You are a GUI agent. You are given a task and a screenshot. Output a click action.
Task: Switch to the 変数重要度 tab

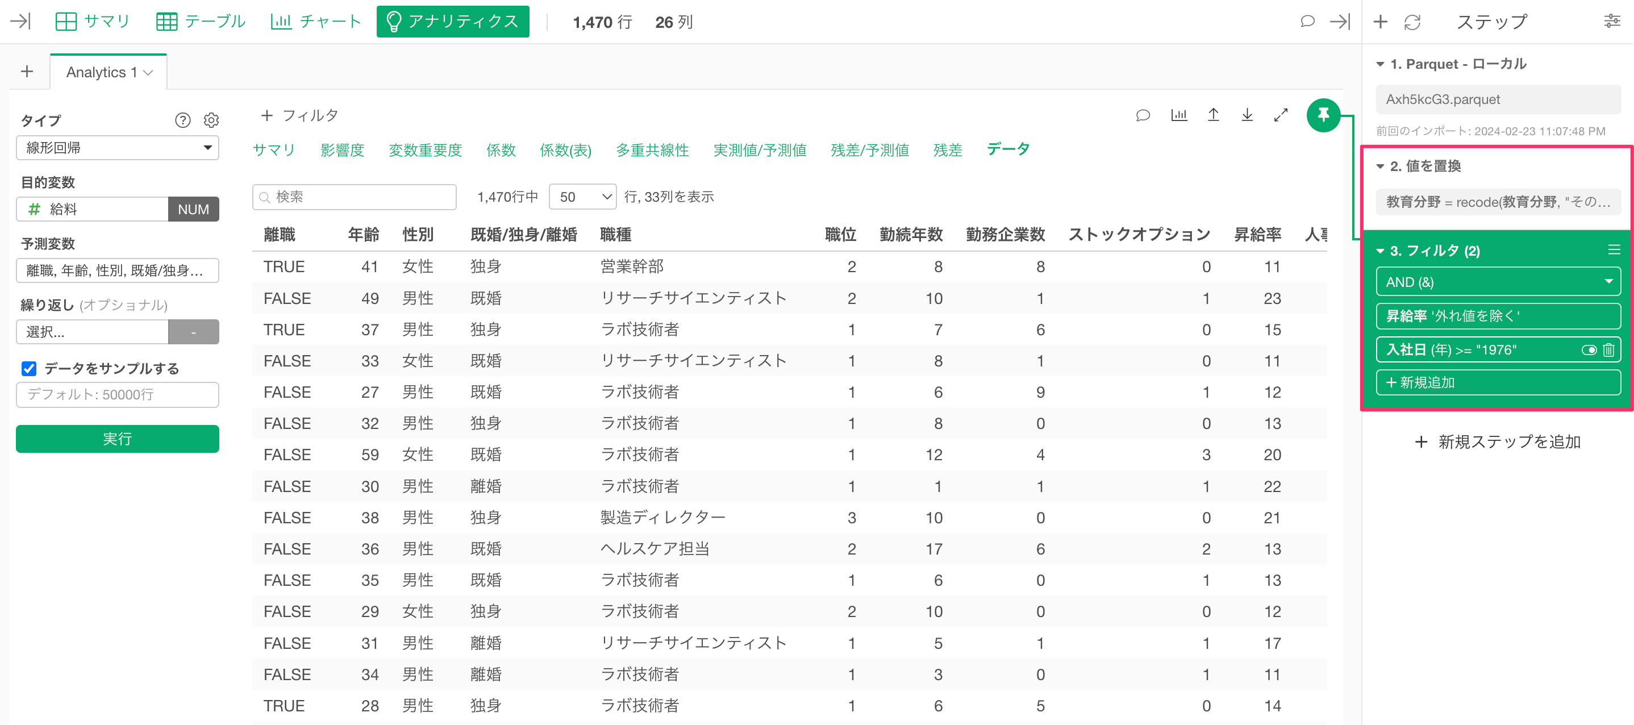(424, 149)
